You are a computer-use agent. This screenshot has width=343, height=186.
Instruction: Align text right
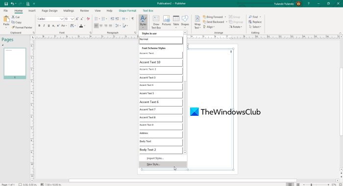point(106,26)
